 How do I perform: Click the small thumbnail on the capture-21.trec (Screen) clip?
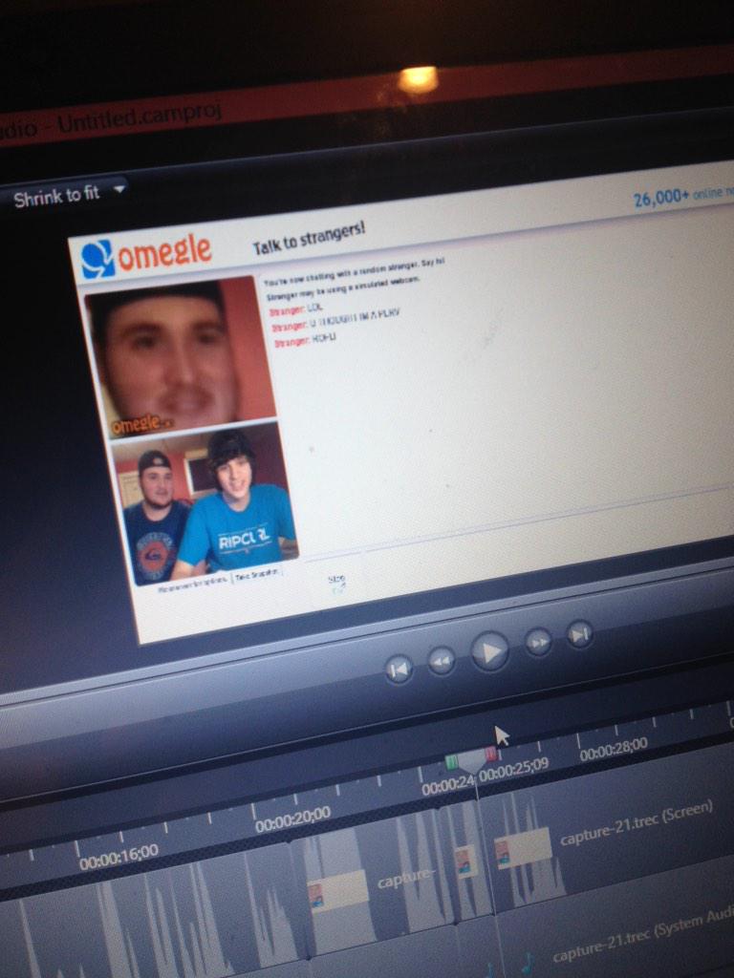[x=523, y=849]
